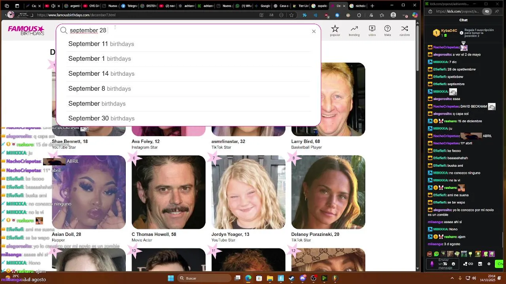Select 'September 30 birthdays' suggestion
Screen dimensions: 506x284
189,118
